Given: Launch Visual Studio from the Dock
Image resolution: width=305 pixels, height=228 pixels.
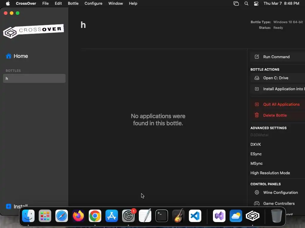Looking at the screenshot, I should pos(219,216).
